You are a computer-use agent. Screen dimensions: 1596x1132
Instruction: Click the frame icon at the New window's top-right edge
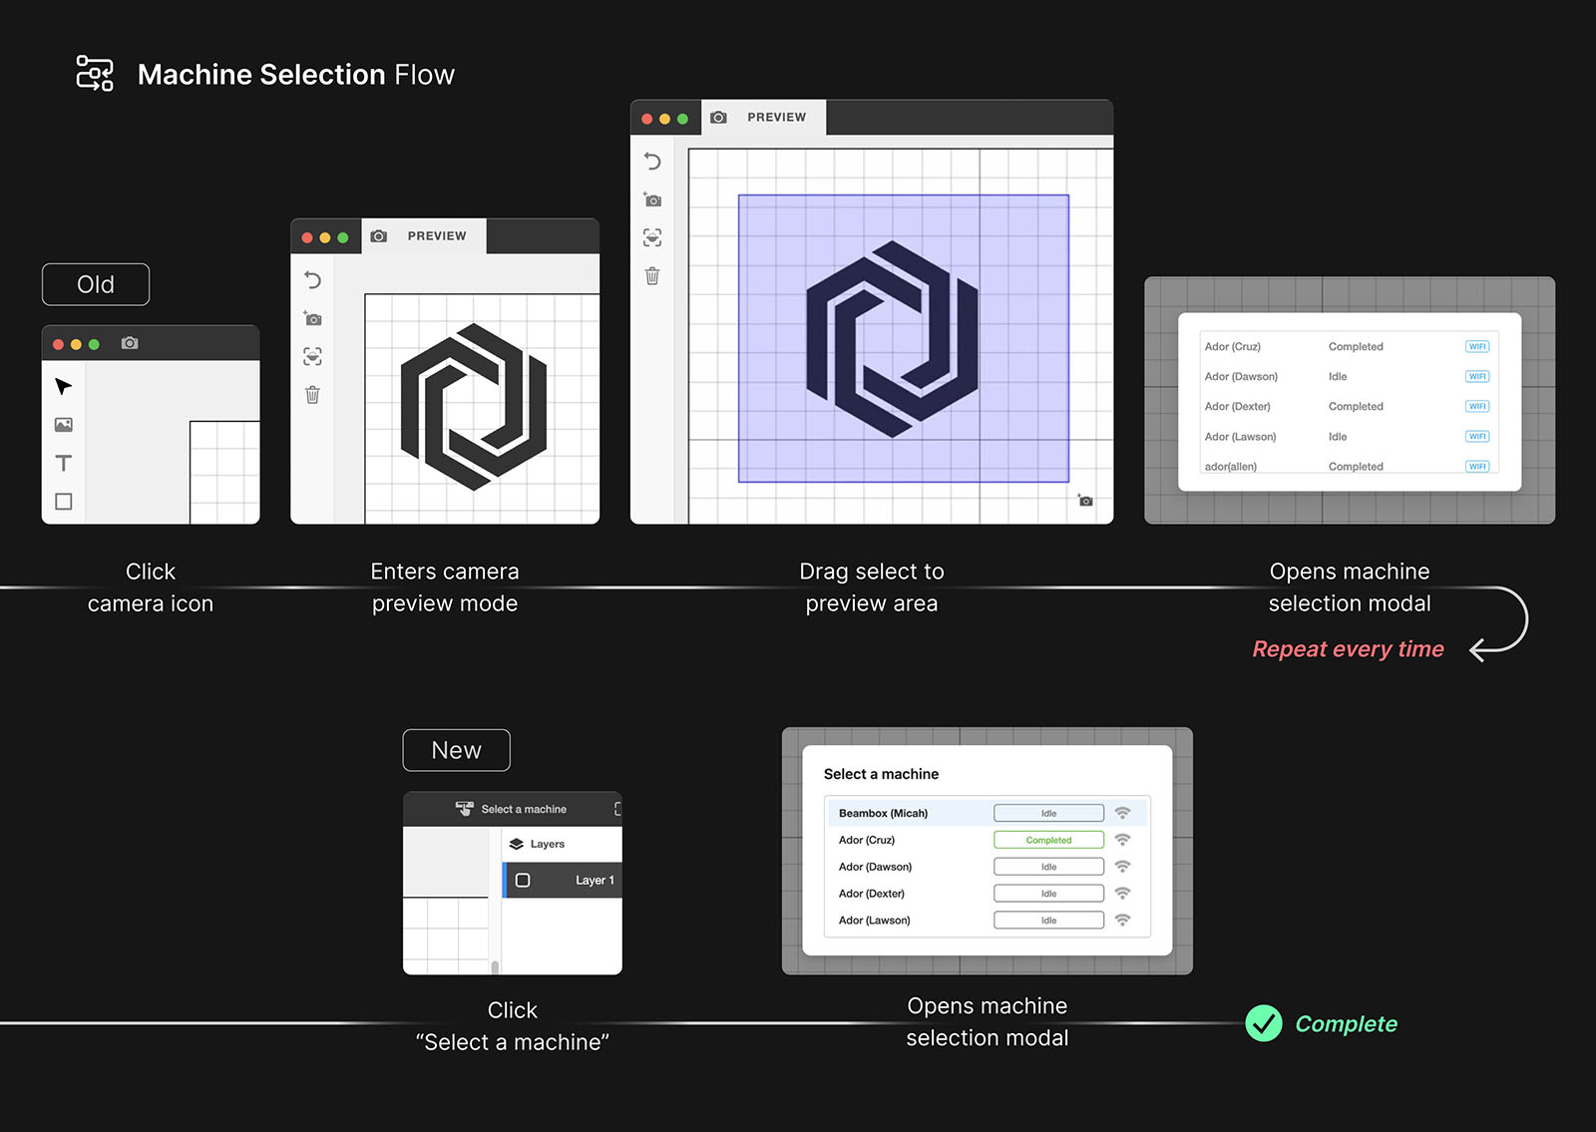click(618, 809)
